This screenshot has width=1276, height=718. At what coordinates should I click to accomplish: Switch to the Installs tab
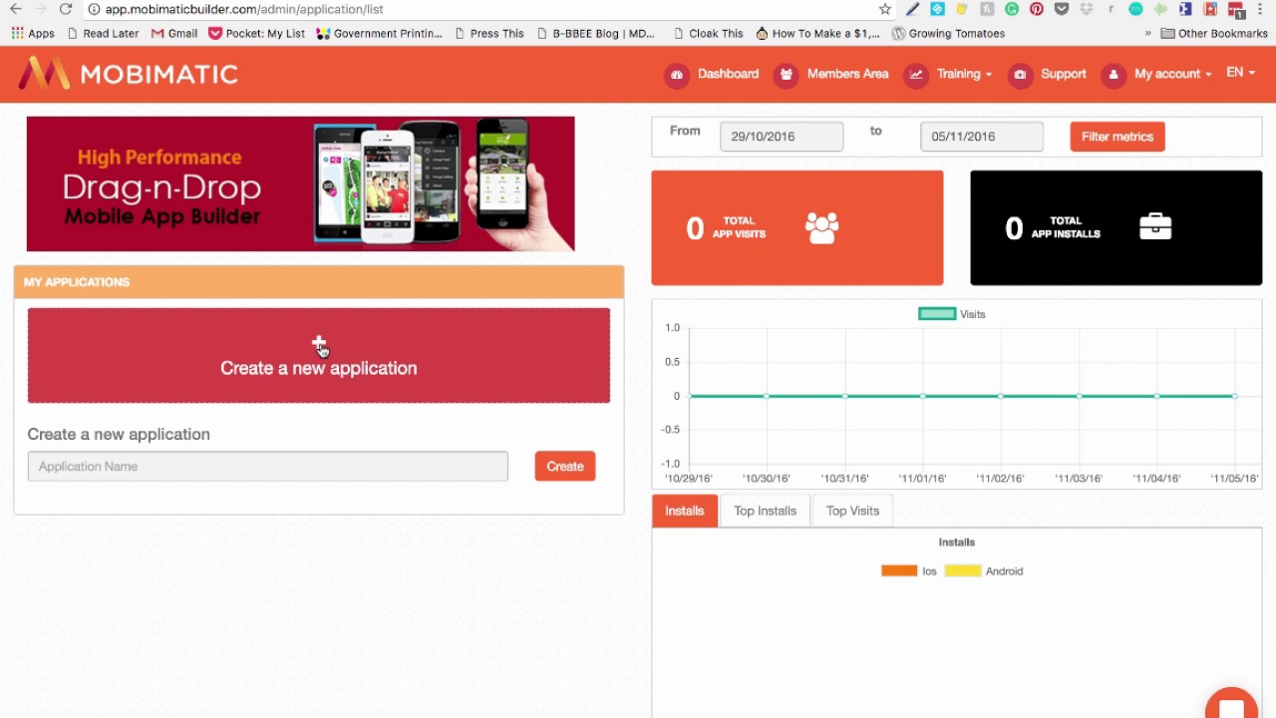pyautogui.click(x=685, y=511)
